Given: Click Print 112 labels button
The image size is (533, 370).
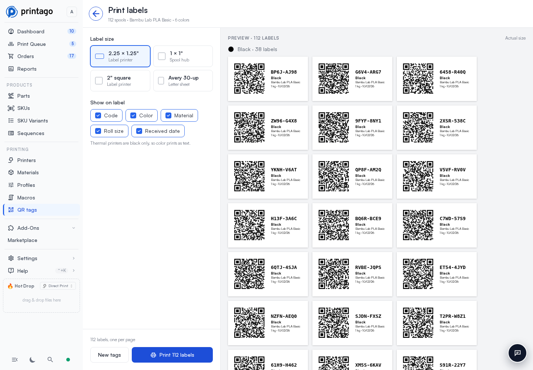Looking at the screenshot, I should click(x=172, y=355).
